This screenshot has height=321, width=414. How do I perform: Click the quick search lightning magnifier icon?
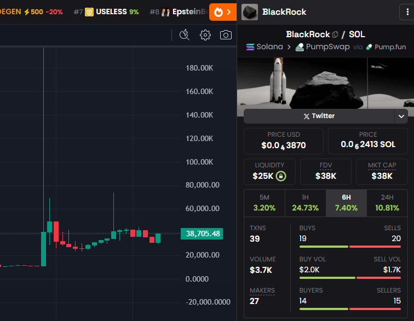(x=185, y=35)
